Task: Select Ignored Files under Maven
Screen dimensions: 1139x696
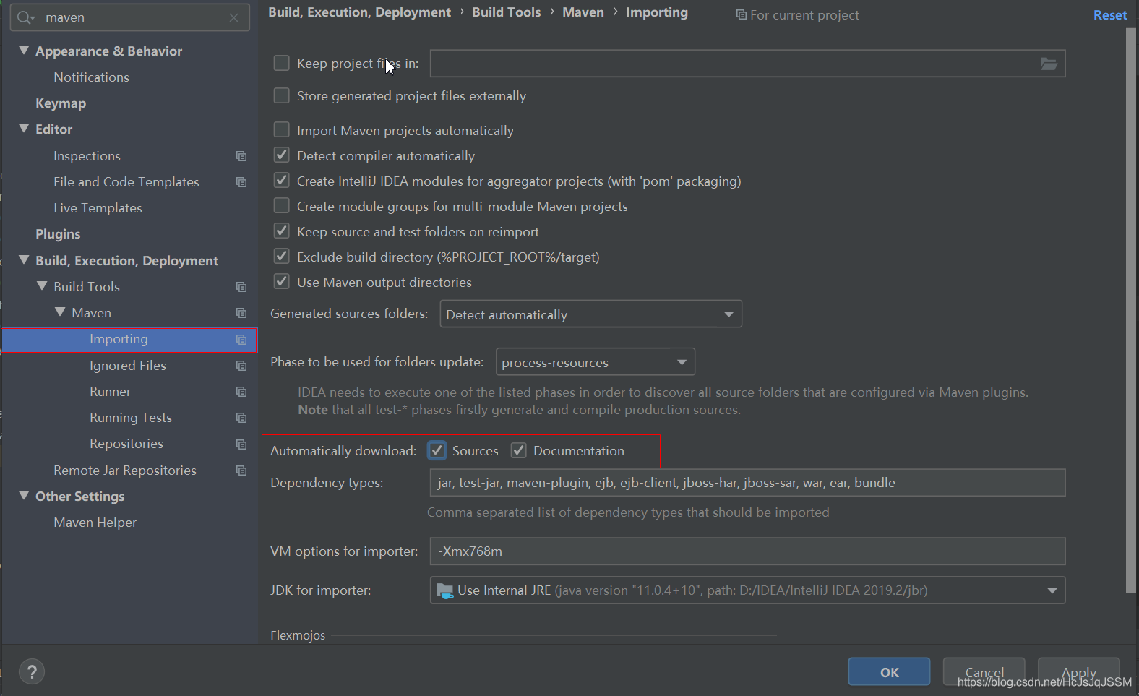Action: click(x=128, y=366)
